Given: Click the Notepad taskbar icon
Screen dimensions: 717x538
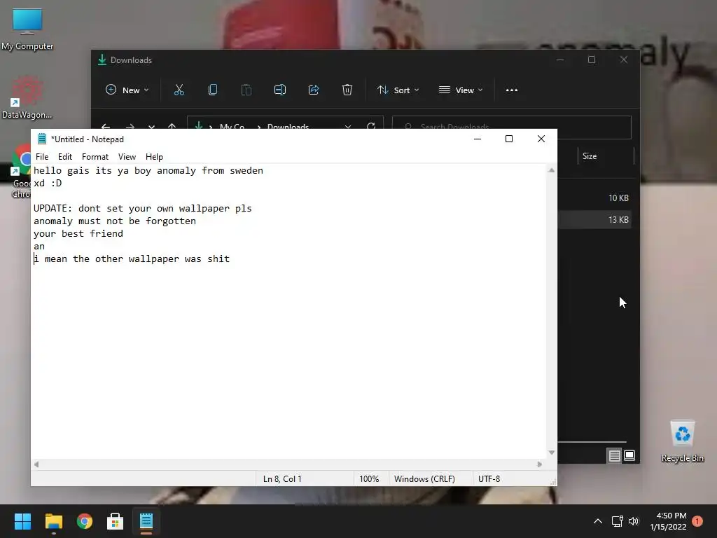Looking at the screenshot, I should [146, 521].
